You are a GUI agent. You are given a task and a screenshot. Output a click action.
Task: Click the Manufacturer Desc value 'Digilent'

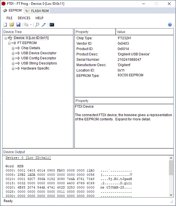coord(124,65)
